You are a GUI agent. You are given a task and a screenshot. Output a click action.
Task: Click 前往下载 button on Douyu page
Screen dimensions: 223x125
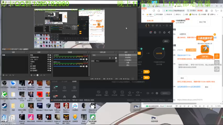pos(202,22)
